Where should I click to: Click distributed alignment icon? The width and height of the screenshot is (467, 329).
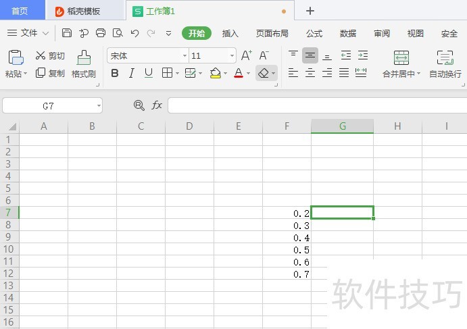361,73
